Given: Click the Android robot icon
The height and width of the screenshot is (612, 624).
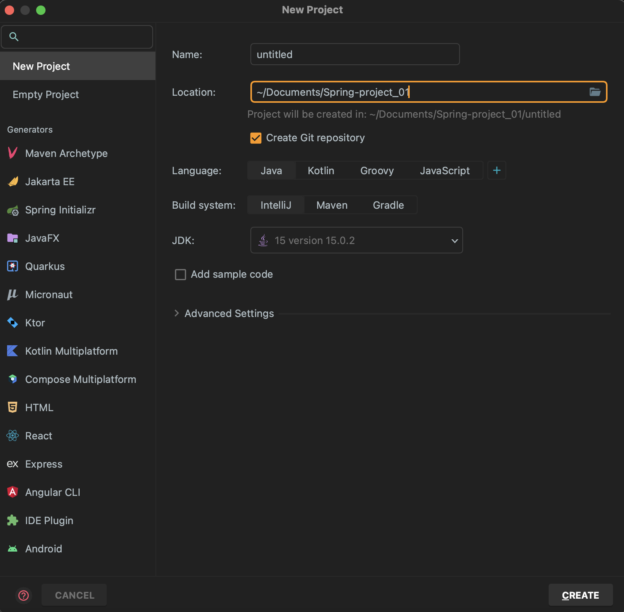Looking at the screenshot, I should 13,549.
